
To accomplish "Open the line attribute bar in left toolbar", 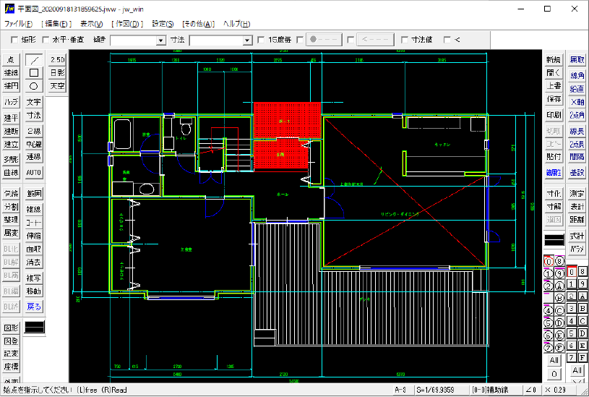I will click(35, 327).
